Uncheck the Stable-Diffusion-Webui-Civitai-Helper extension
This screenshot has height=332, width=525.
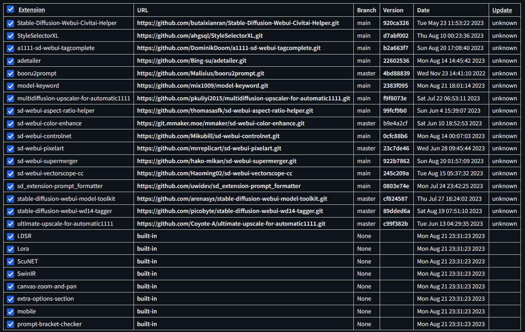click(10, 23)
